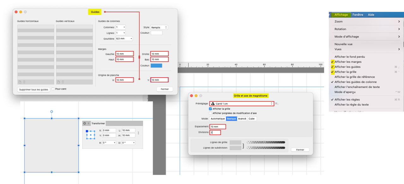Collapse the Transformer panel with the double-bar icon
Image resolution: width=404 pixels, height=184 pixels.
[x=88, y=123]
